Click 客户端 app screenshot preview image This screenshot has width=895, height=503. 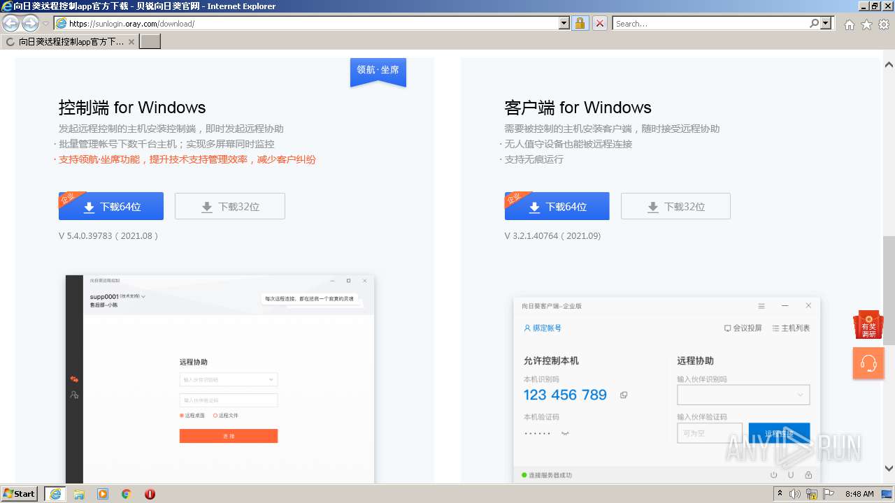[x=666, y=389]
